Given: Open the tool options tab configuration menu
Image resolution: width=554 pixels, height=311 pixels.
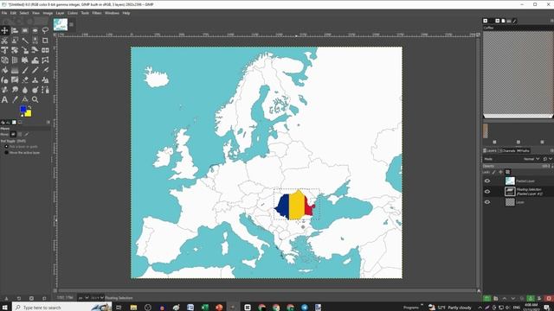Looking at the screenshot, I should [x=48, y=123].
